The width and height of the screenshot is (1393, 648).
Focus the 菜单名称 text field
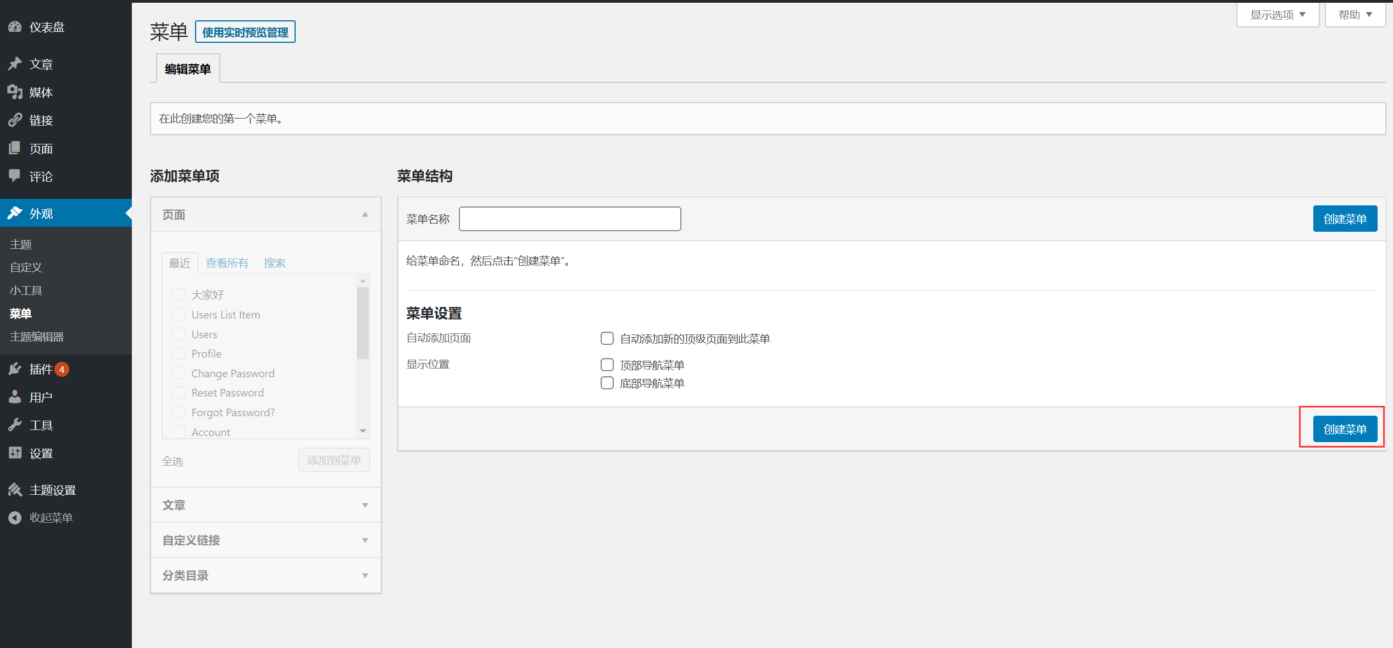tap(569, 219)
